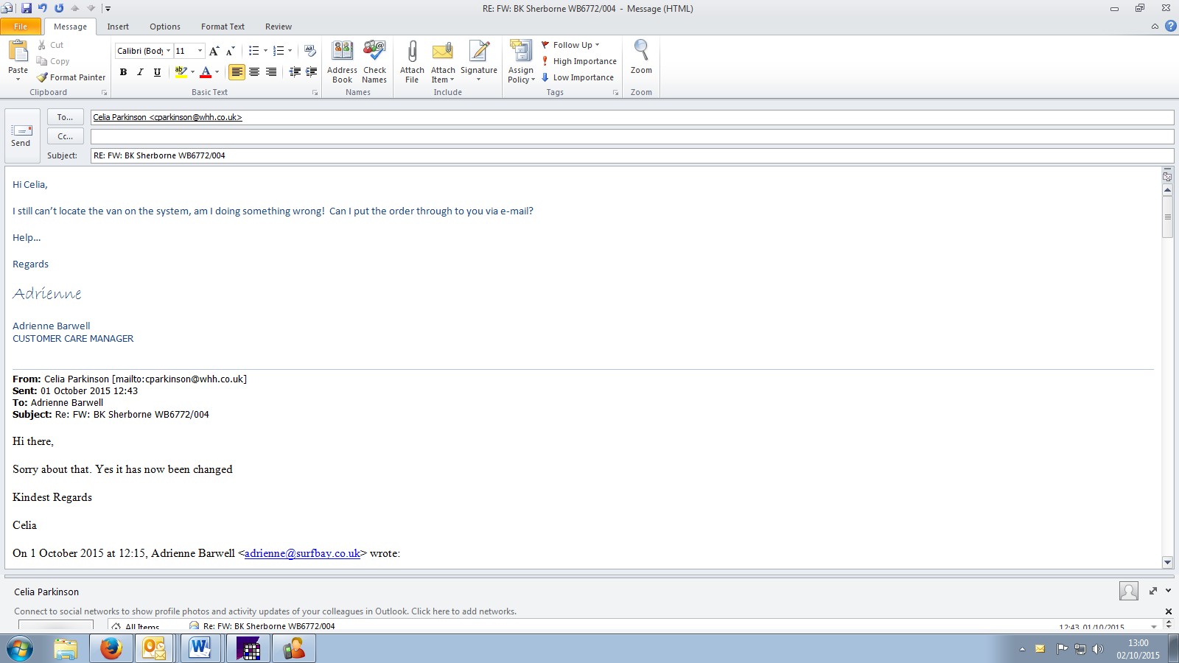1179x663 pixels.
Task: Click the To... recipients button
Action: point(65,117)
